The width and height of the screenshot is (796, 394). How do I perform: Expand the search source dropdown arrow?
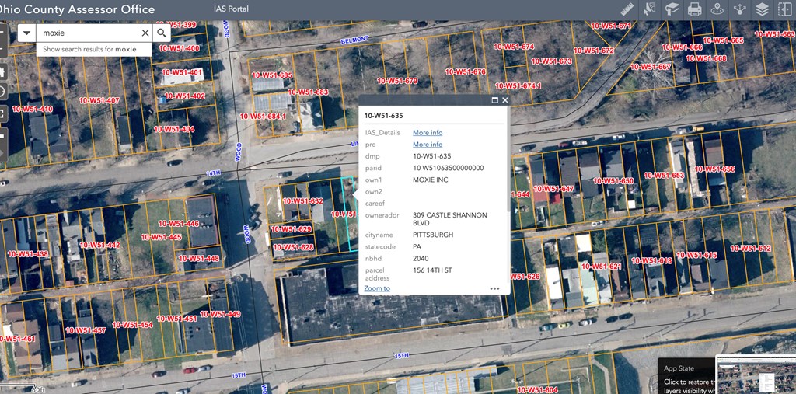pyautogui.click(x=26, y=33)
